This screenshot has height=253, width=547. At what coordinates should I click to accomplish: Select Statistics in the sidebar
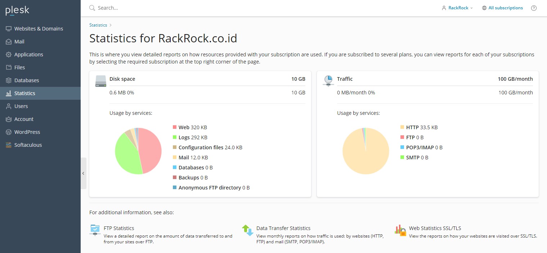40,93
